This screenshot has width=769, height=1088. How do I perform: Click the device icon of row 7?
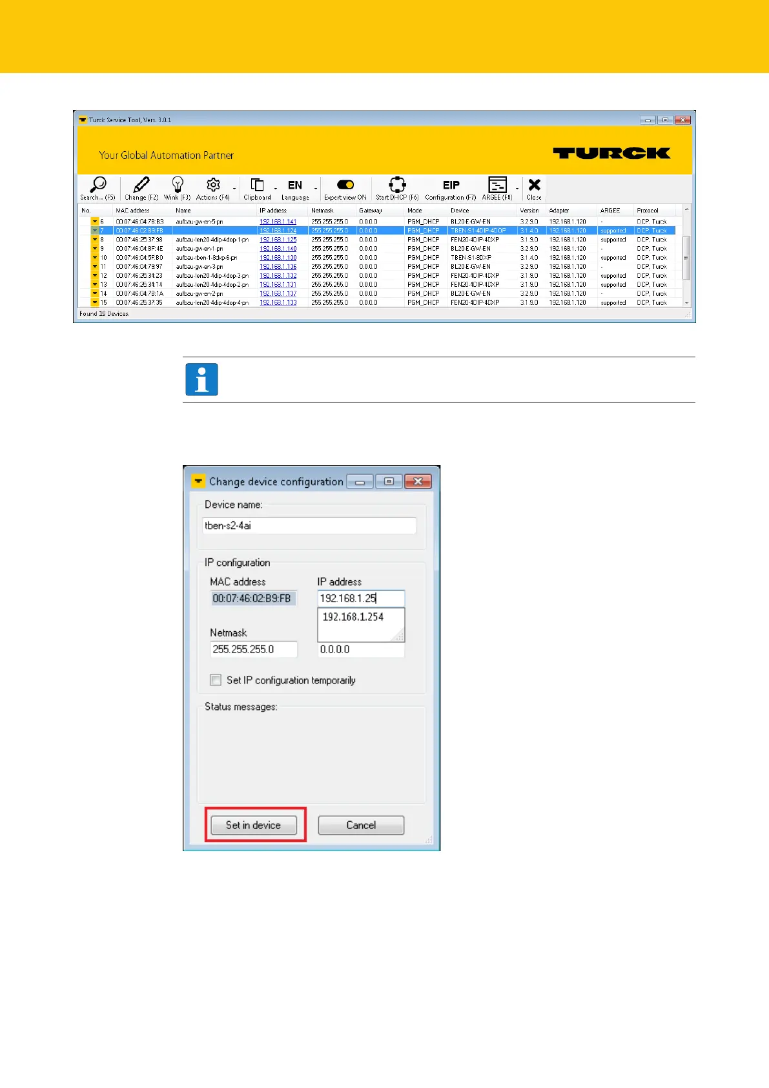tap(94, 231)
